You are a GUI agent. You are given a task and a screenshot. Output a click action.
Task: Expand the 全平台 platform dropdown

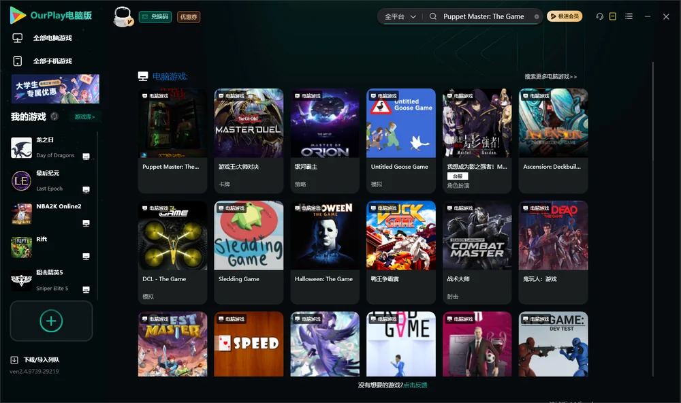click(x=400, y=16)
